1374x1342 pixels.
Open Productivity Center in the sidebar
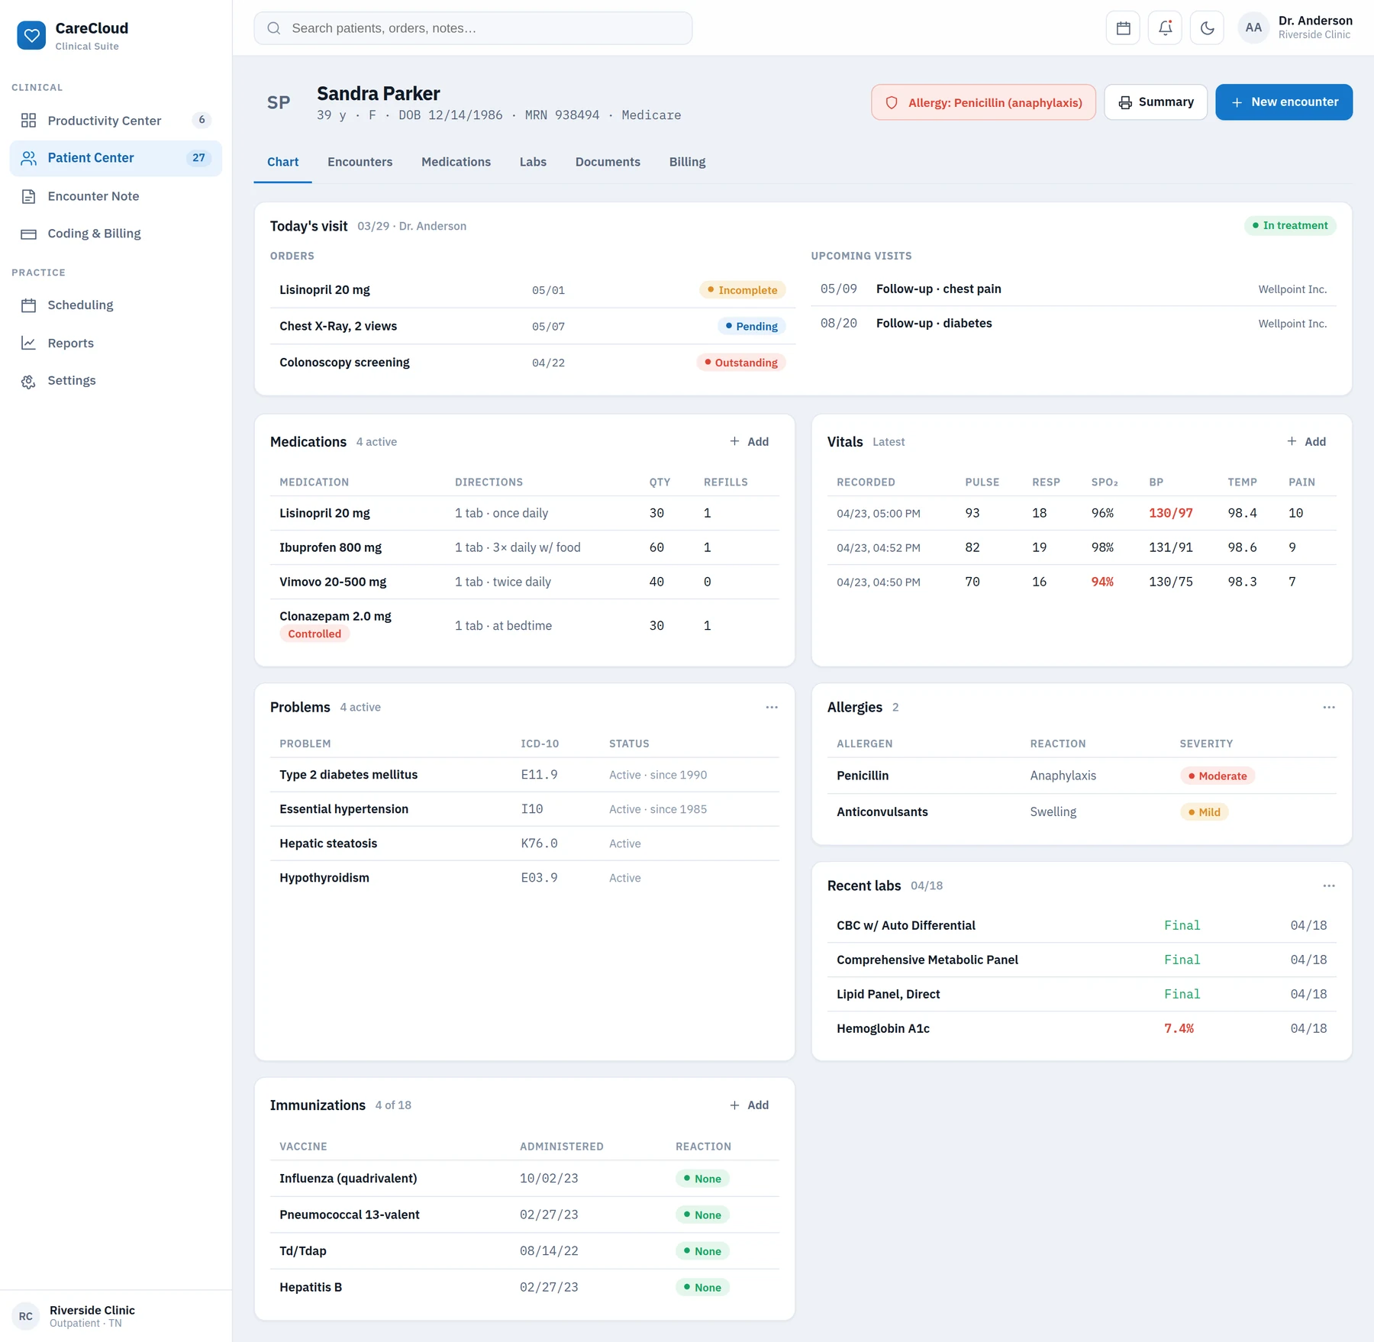116,121
